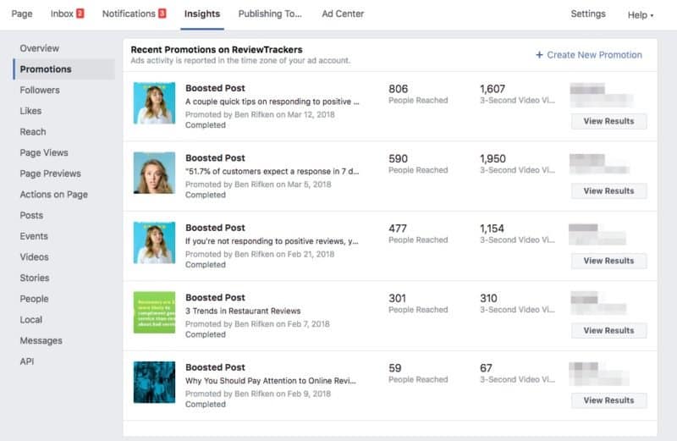This screenshot has height=441, width=677.
Task: Open API in the sidebar
Action: (27, 361)
